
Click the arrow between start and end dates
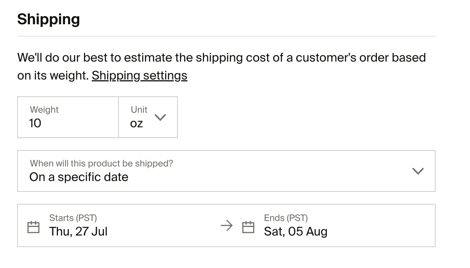[227, 225]
